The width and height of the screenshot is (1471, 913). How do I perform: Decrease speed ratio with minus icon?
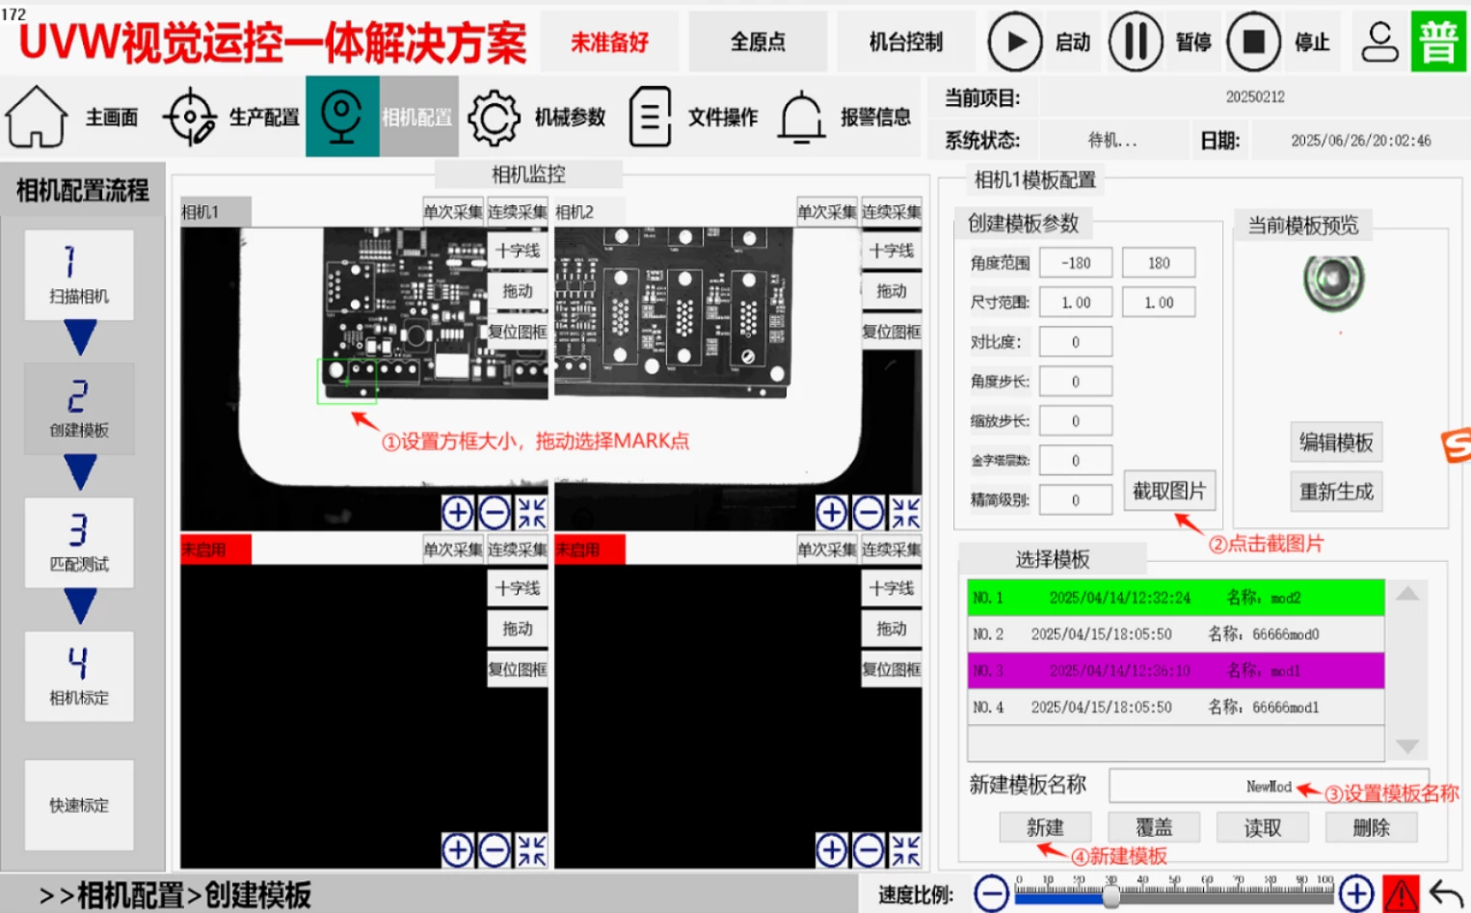point(991,894)
